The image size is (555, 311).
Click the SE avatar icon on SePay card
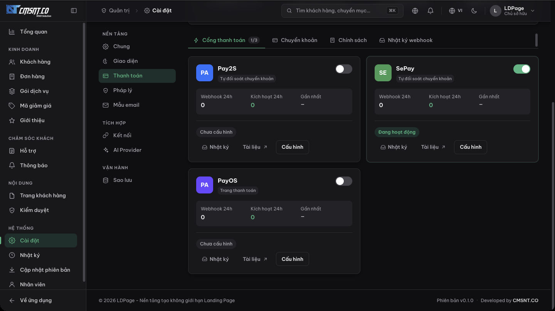tap(383, 73)
